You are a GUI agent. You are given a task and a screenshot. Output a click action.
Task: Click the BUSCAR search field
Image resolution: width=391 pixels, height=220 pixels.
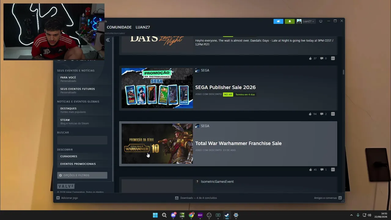[x=82, y=140]
